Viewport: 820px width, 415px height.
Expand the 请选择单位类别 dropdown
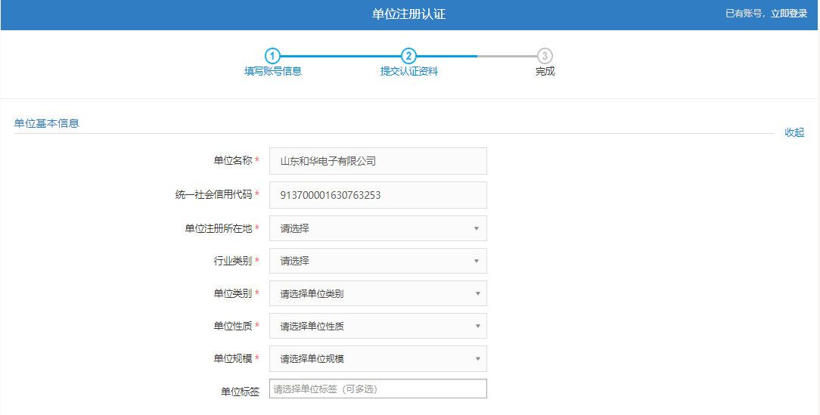click(377, 293)
